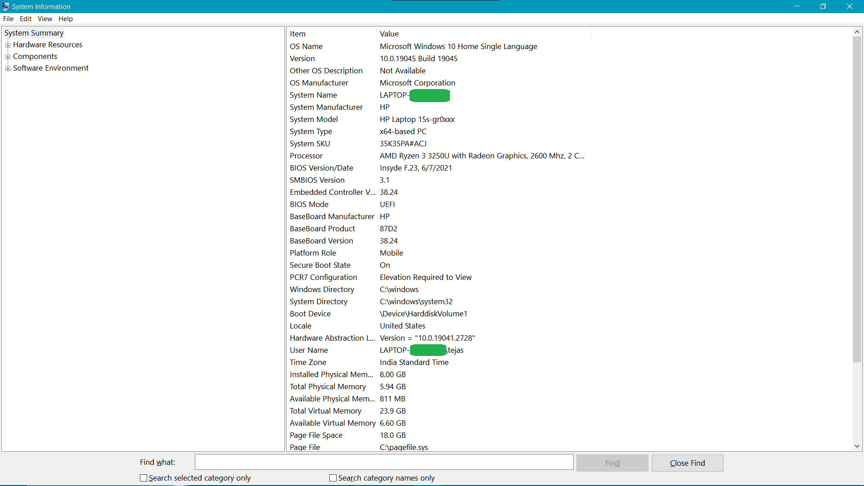Image resolution: width=864 pixels, height=486 pixels.
Task: Expand the Components node
Action: click(x=8, y=57)
